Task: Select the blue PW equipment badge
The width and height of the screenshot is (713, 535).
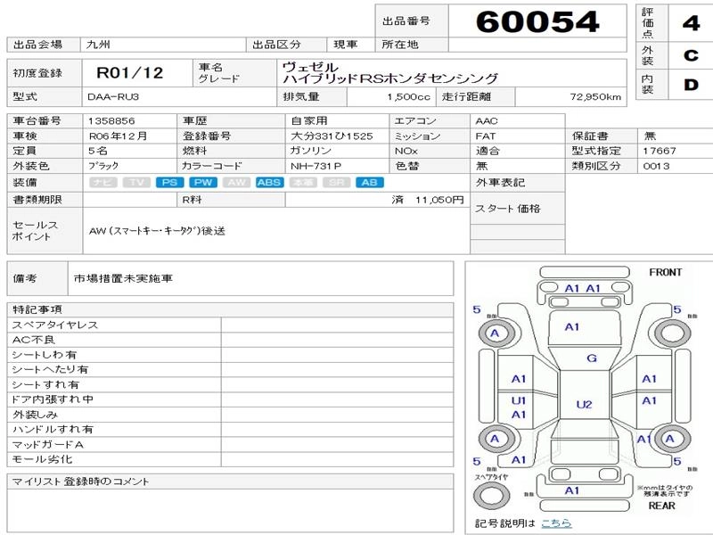Action: (x=203, y=183)
